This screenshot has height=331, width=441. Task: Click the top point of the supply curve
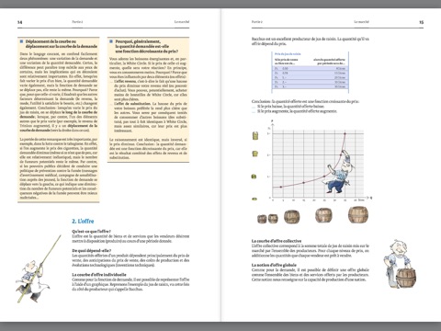tap(345, 133)
